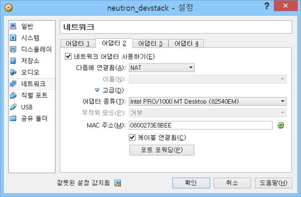Click the 잘못된 설정 감지됨 text
301x197 pixels.
(x=83, y=182)
